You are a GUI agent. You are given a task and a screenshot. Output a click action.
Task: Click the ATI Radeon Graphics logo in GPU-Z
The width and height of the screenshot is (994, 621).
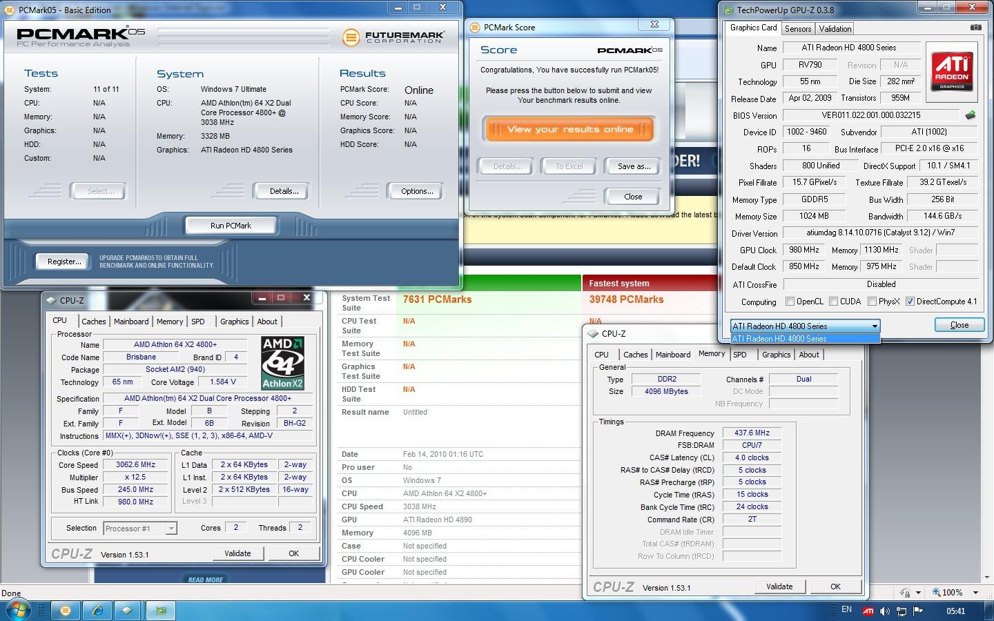pos(952,71)
